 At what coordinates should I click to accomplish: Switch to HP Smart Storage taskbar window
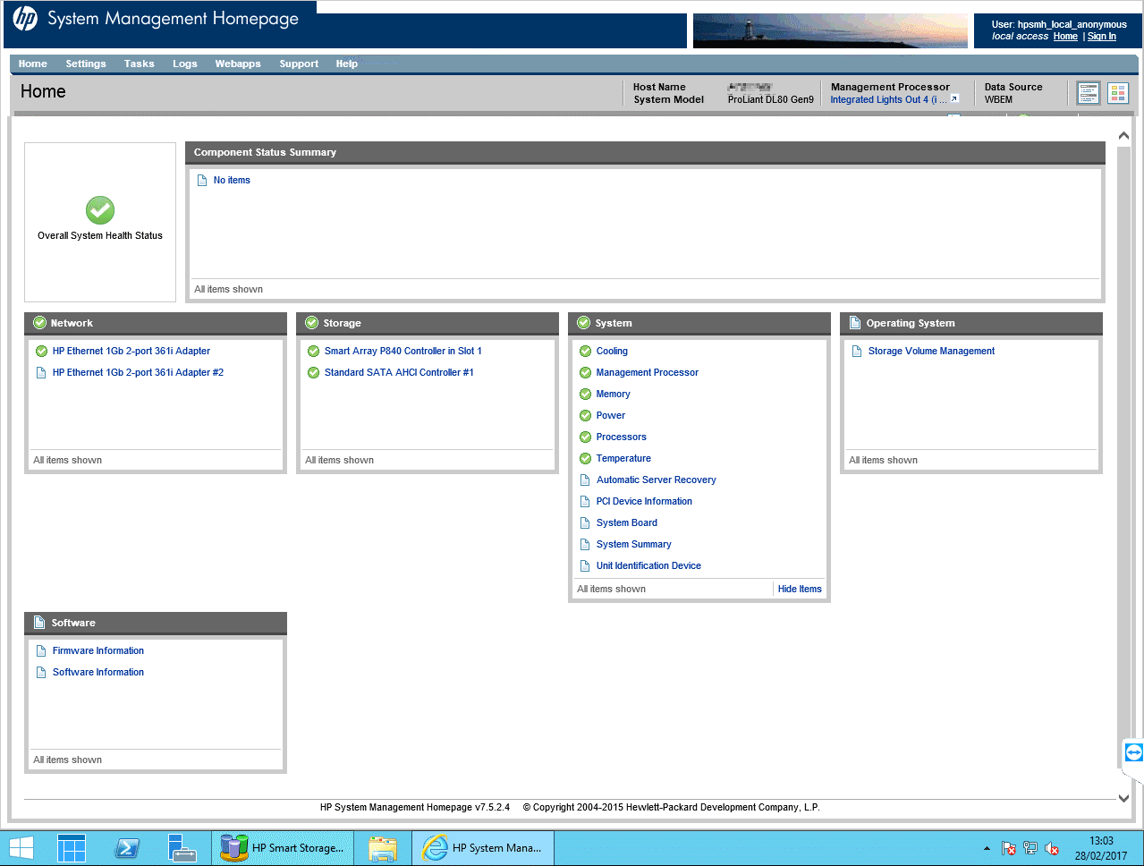coord(283,848)
